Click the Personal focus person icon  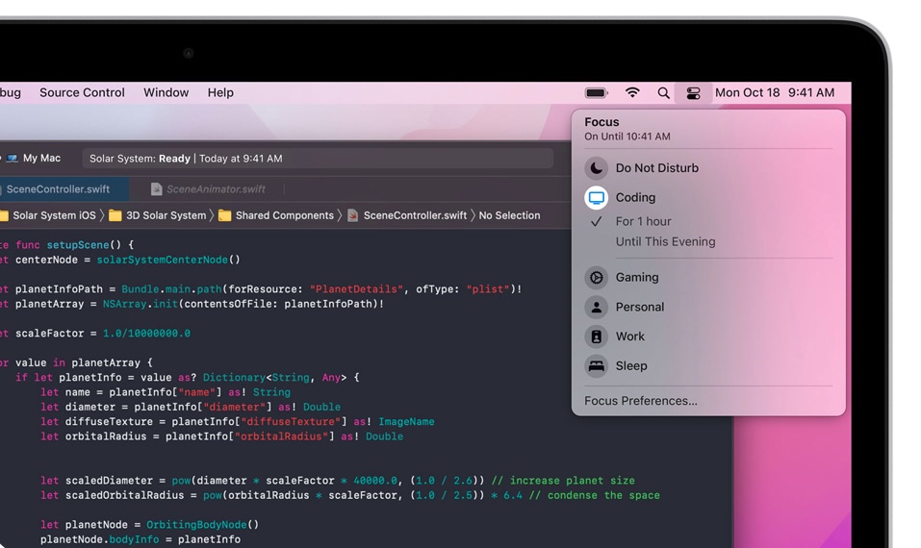596,307
